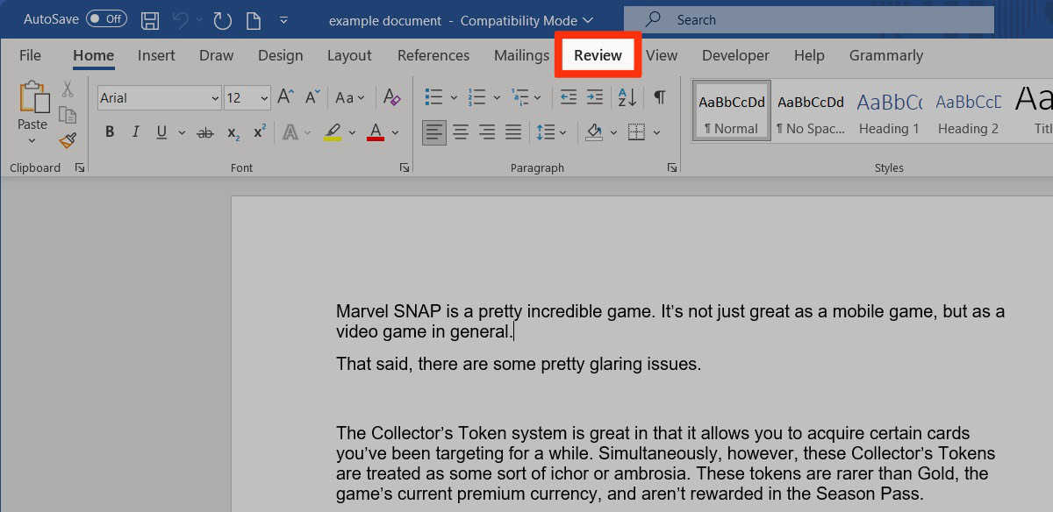1053x512 pixels.
Task: Justify the paragraph text
Action: click(x=513, y=132)
